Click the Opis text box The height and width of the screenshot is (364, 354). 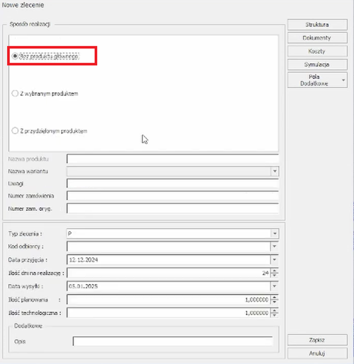pos(172,342)
